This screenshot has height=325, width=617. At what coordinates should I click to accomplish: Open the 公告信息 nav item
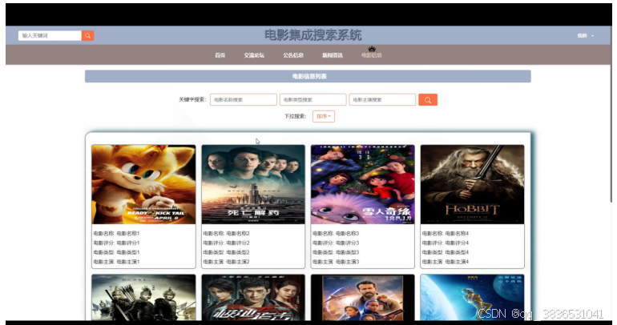pyautogui.click(x=293, y=55)
